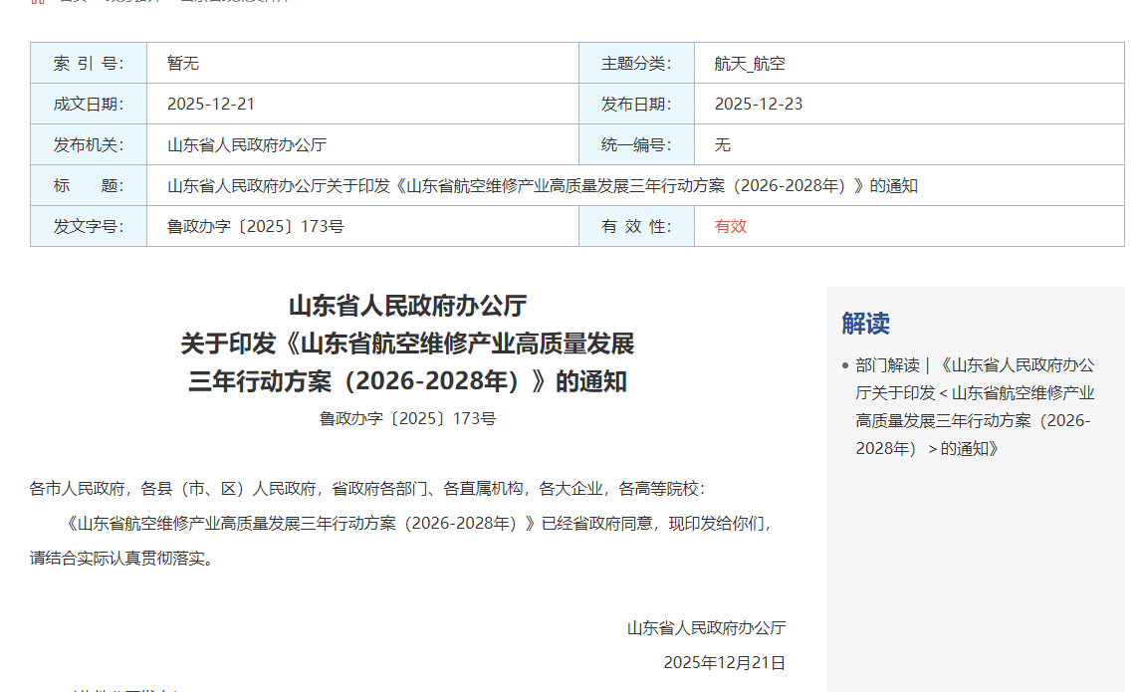This screenshot has height=692, width=1141.
Task: Click the 主题分类 label cell
Action: click(x=636, y=64)
